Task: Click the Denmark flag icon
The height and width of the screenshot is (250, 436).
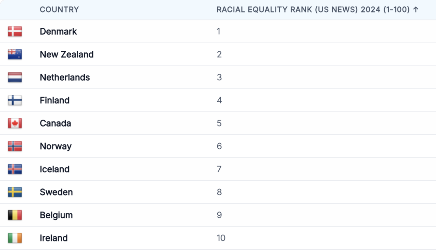Action: tap(15, 31)
